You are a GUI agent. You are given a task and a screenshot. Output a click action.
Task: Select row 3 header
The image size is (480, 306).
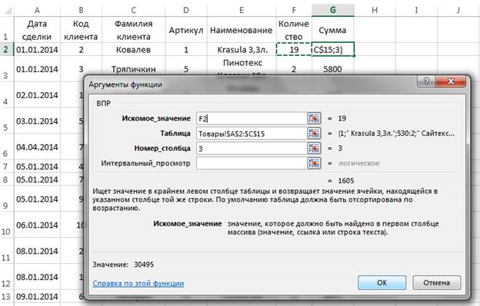[x=7, y=69]
